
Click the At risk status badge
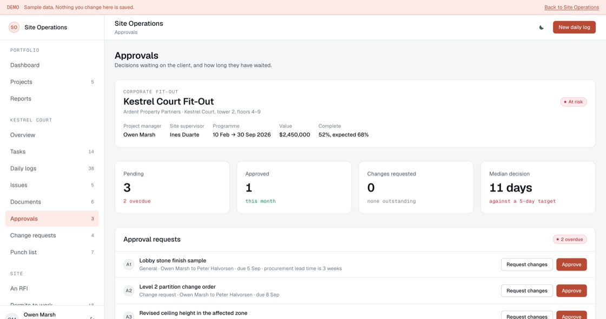(574, 102)
